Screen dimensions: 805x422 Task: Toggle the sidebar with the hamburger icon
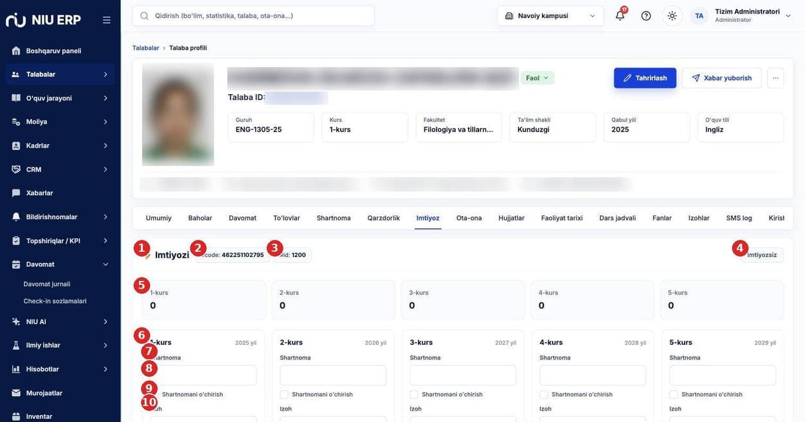click(106, 20)
